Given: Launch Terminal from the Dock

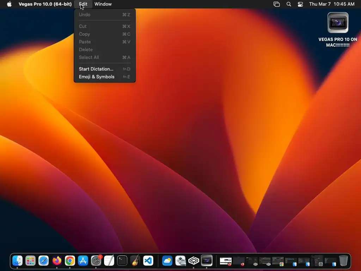Looking at the screenshot, I should pos(122,261).
